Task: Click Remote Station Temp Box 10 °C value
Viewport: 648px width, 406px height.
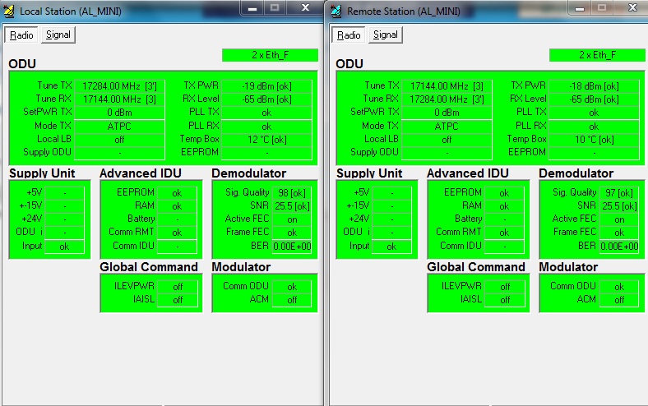Action: [x=594, y=140]
